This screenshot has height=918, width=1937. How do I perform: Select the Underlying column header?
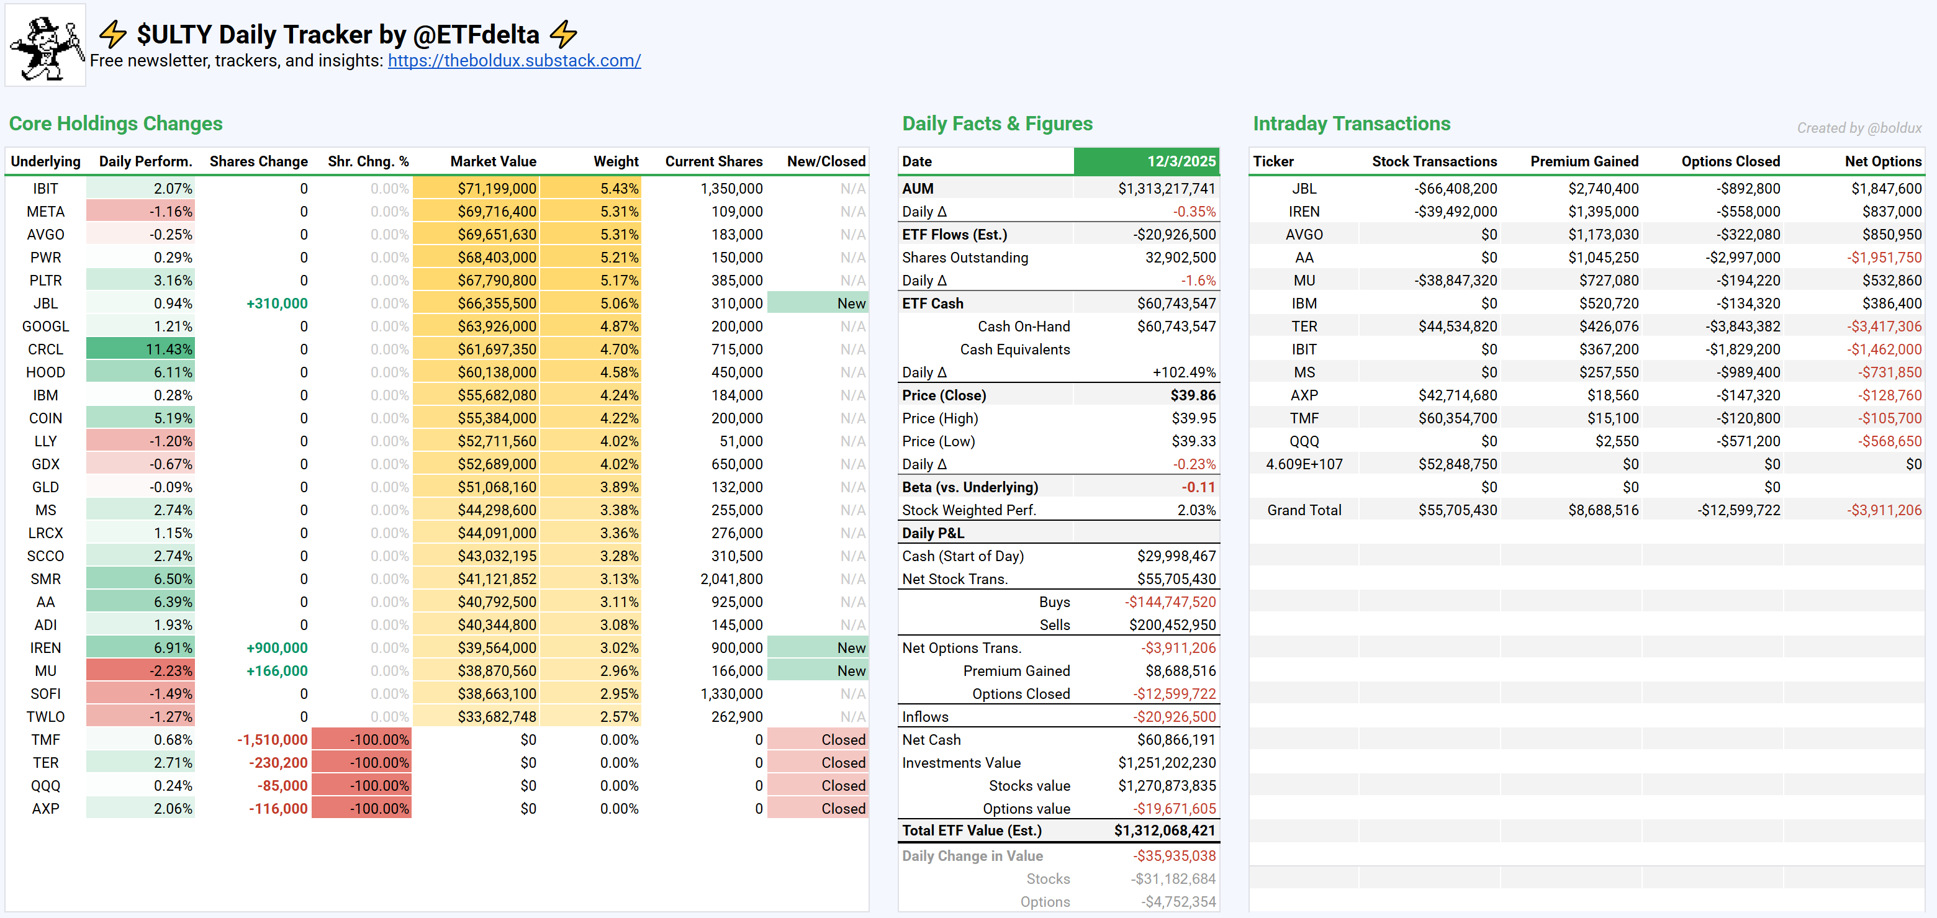coord(45,161)
